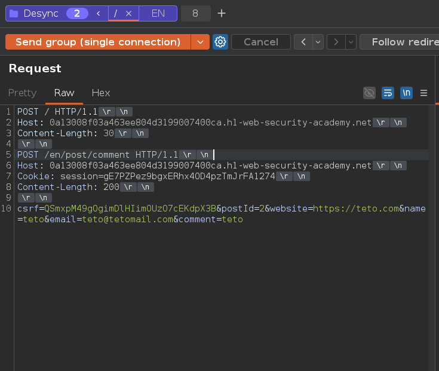Click teto@tetomail.com email value

tap(128, 219)
